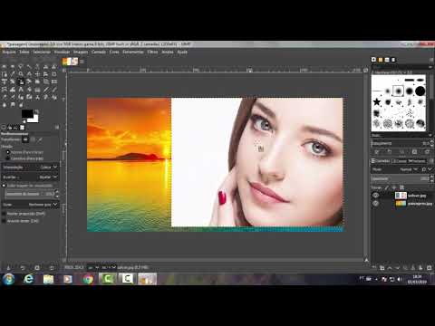Open the Arquivo menu
This screenshot has height=326, width=435.
9,52
